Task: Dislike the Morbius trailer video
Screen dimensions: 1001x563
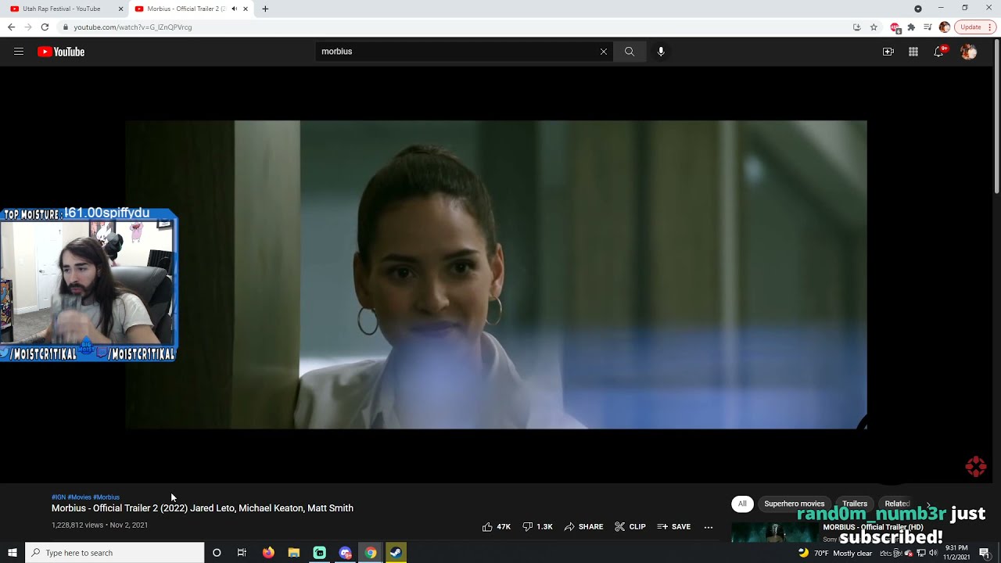Action: (x=537, y=527)
